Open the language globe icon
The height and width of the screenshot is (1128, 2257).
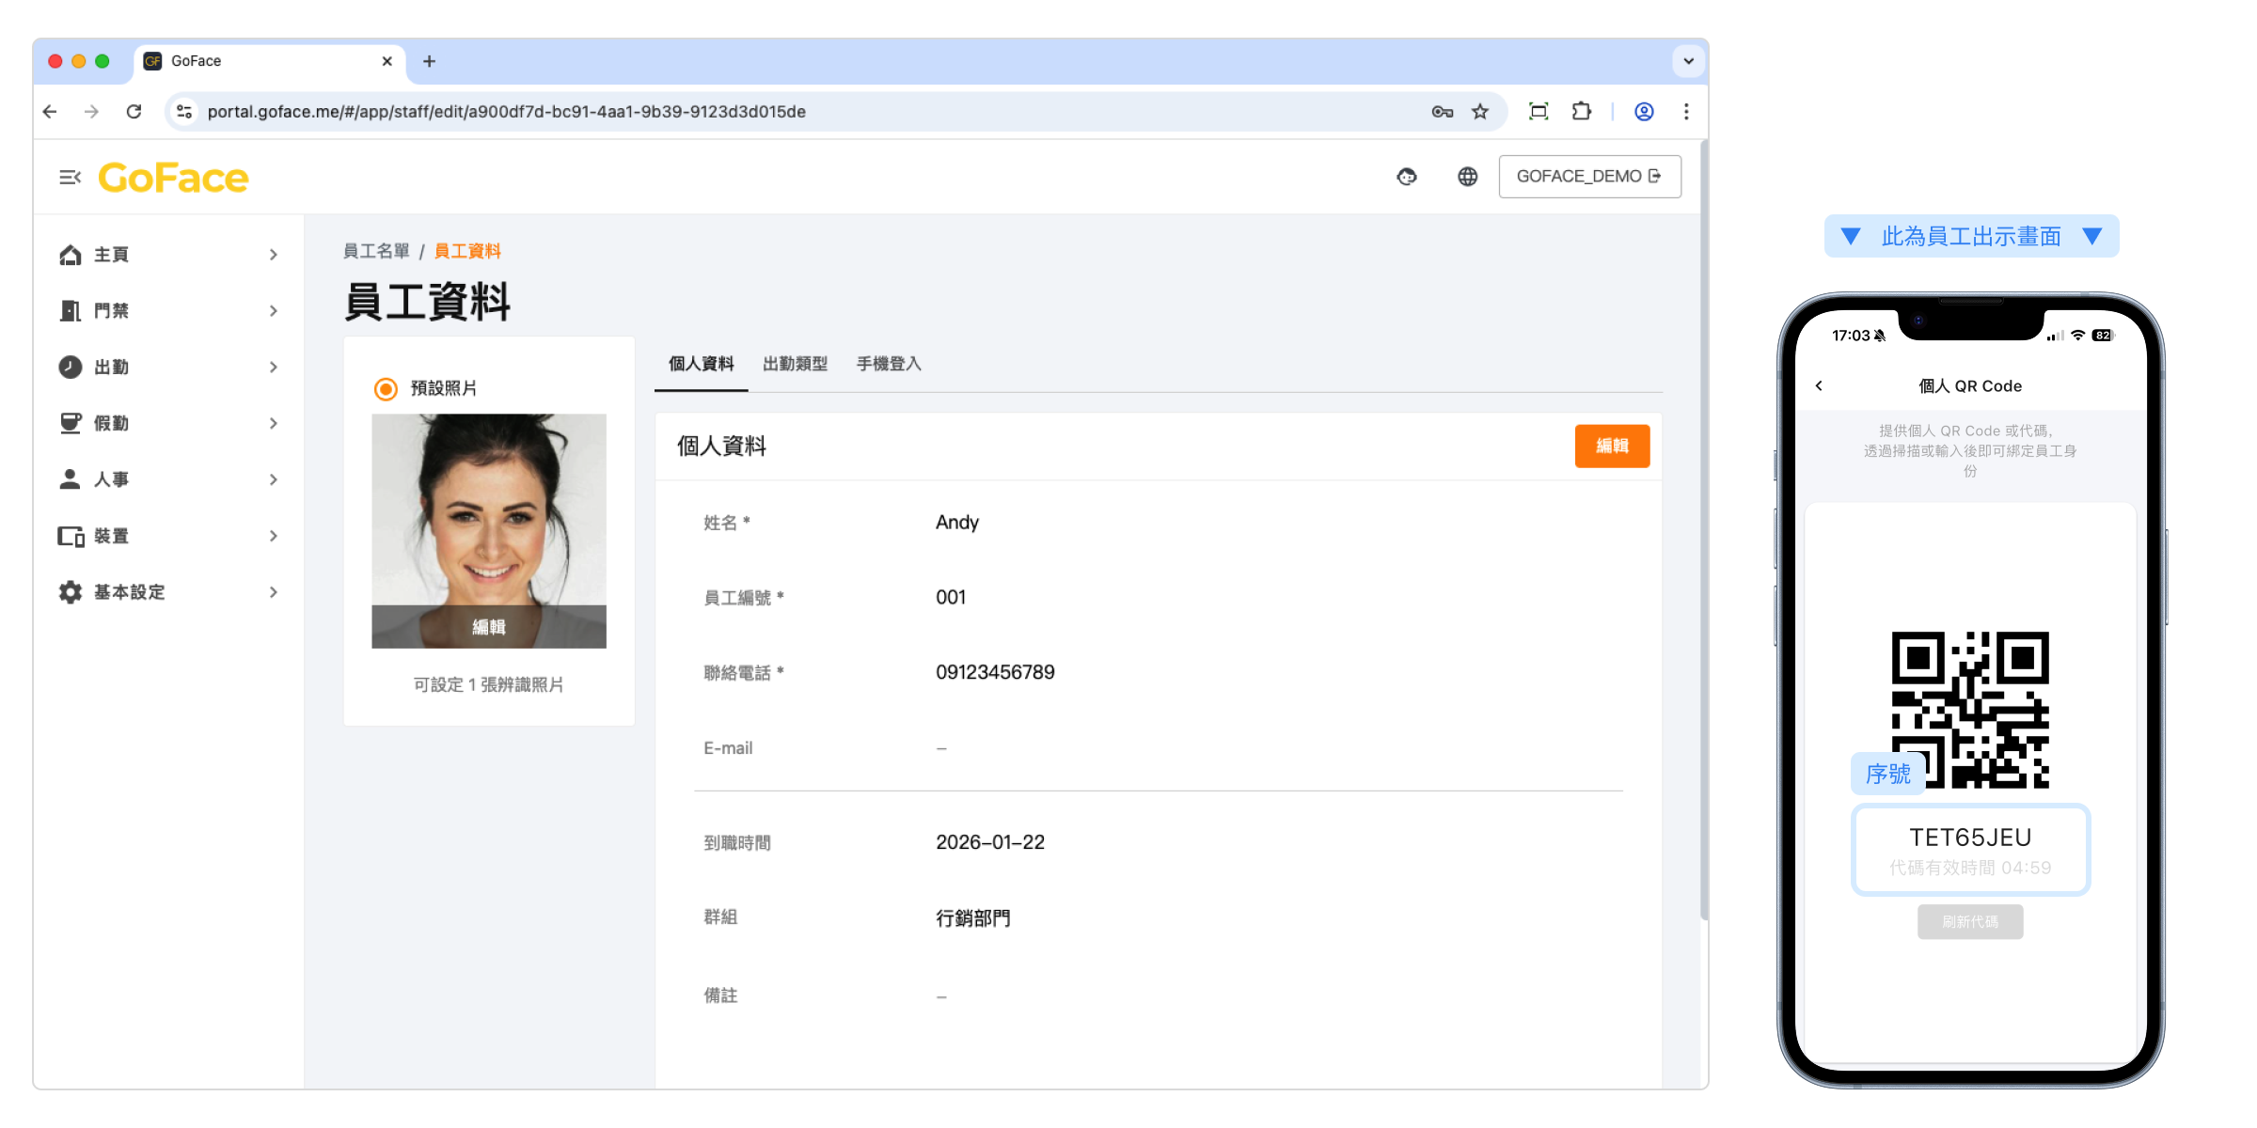(x=1467, y=177)
